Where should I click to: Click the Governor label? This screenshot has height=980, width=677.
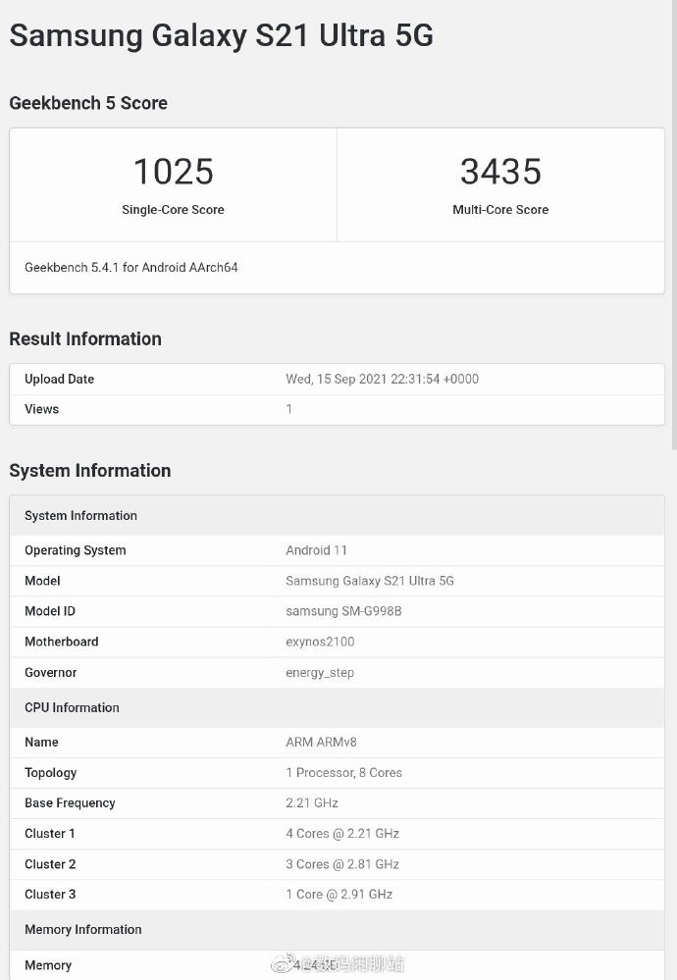tap(51, 673)
